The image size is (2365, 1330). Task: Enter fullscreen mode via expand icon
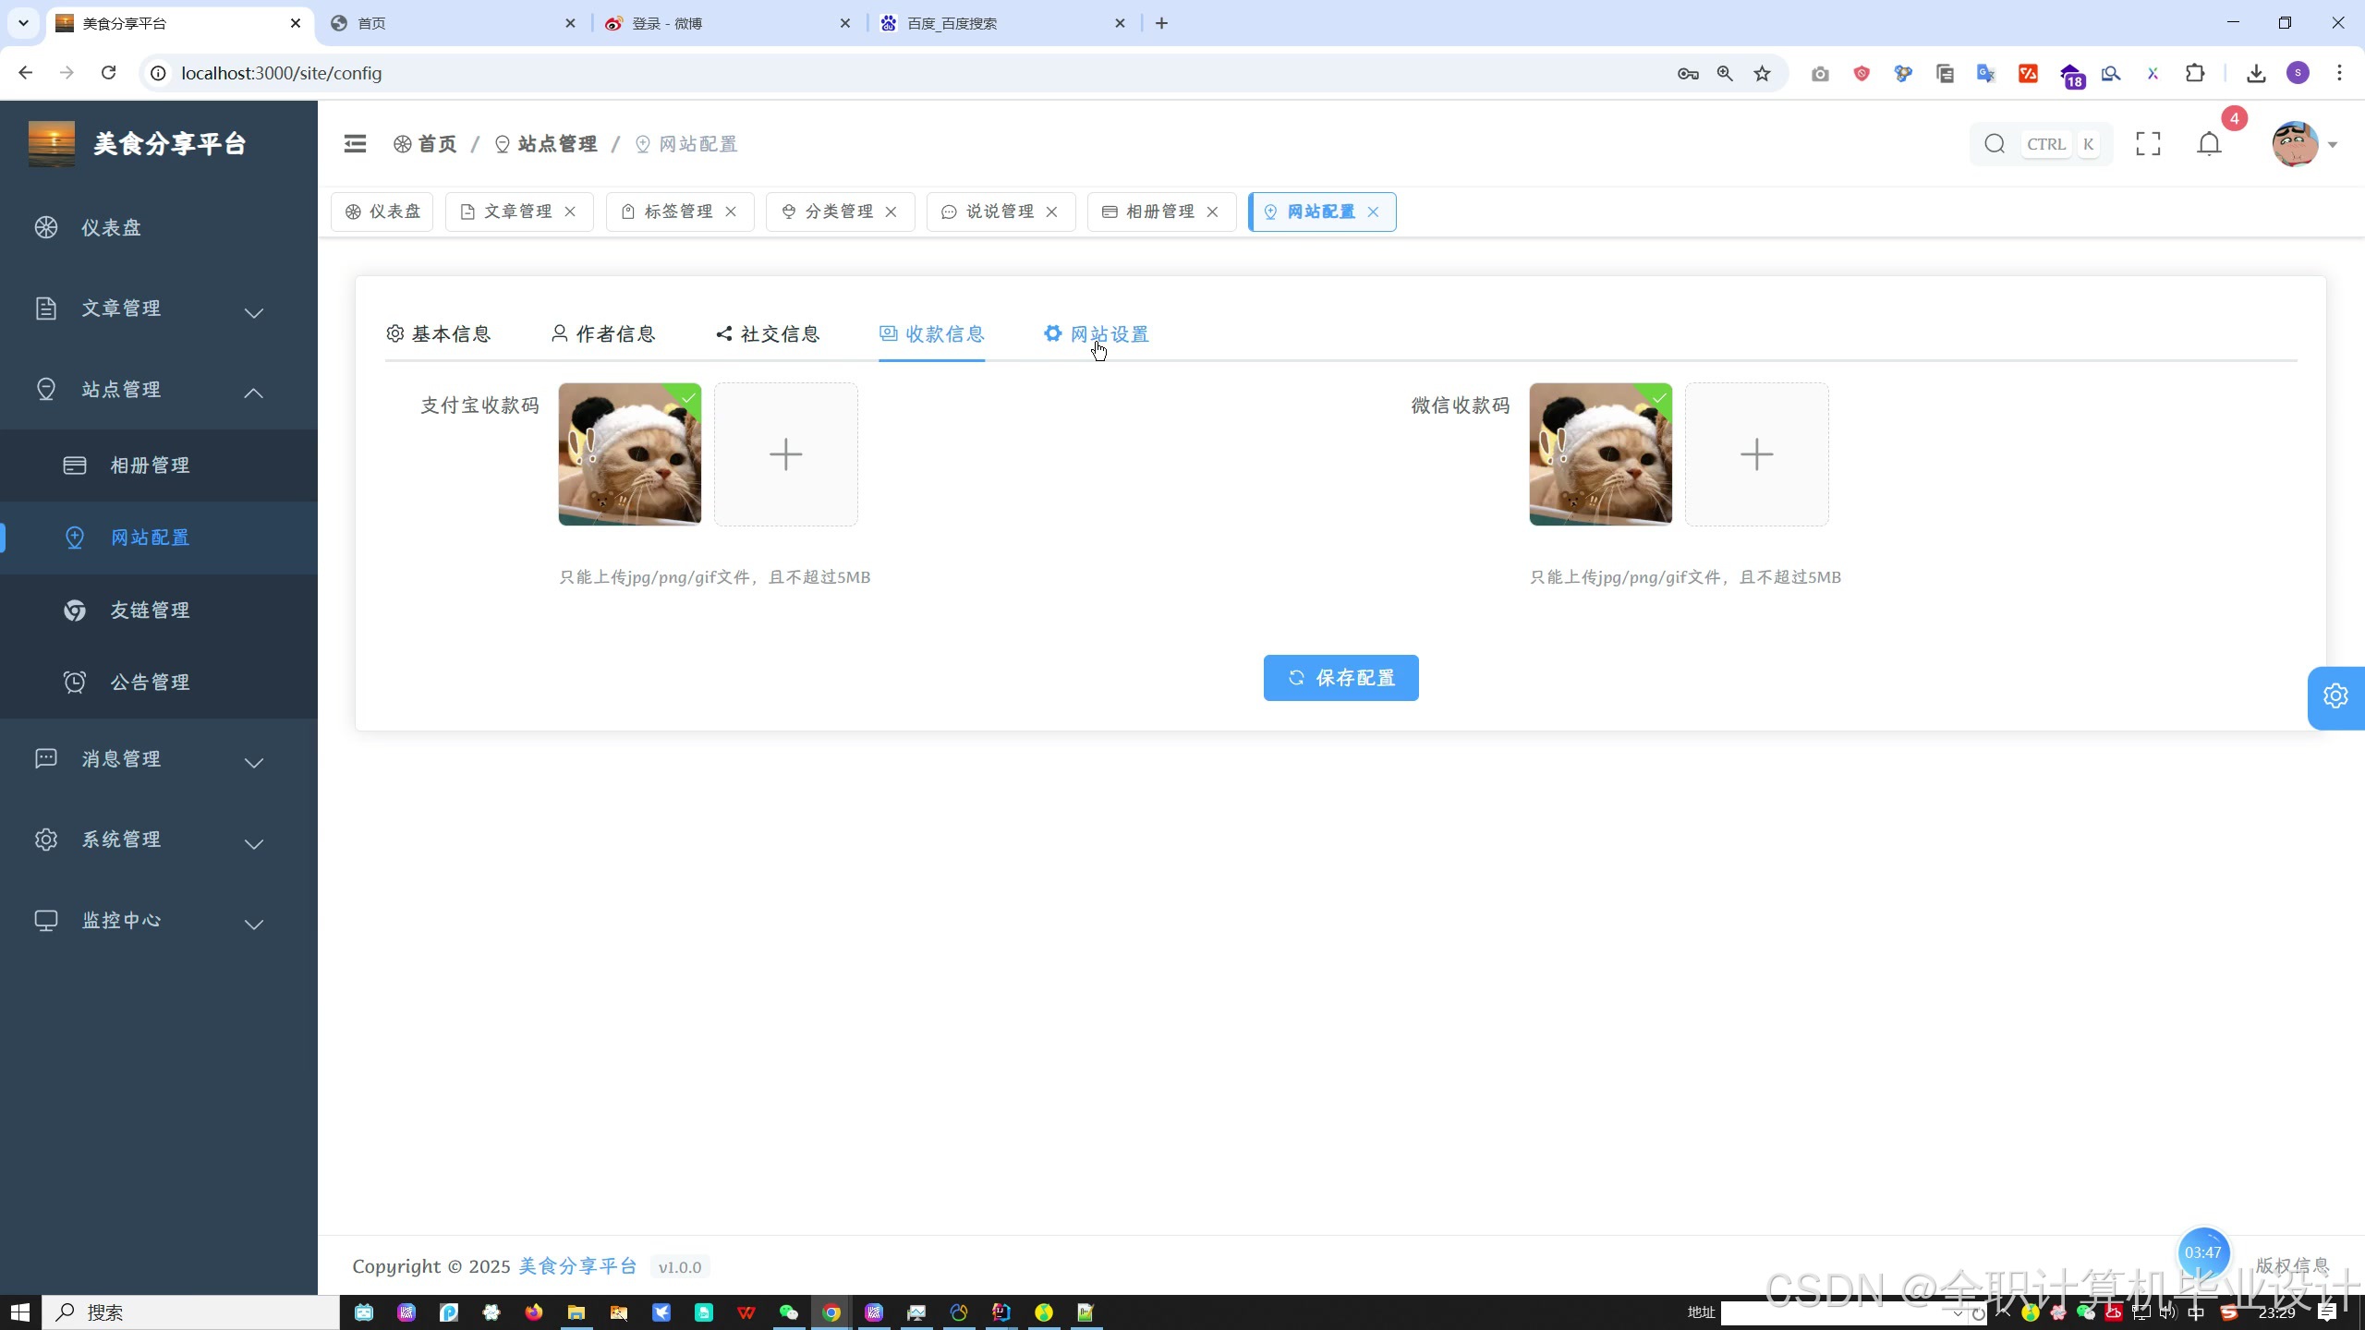pyautogui.click(x=2148, y=144)
